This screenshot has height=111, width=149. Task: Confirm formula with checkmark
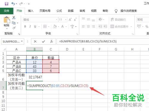pos(44,41)
